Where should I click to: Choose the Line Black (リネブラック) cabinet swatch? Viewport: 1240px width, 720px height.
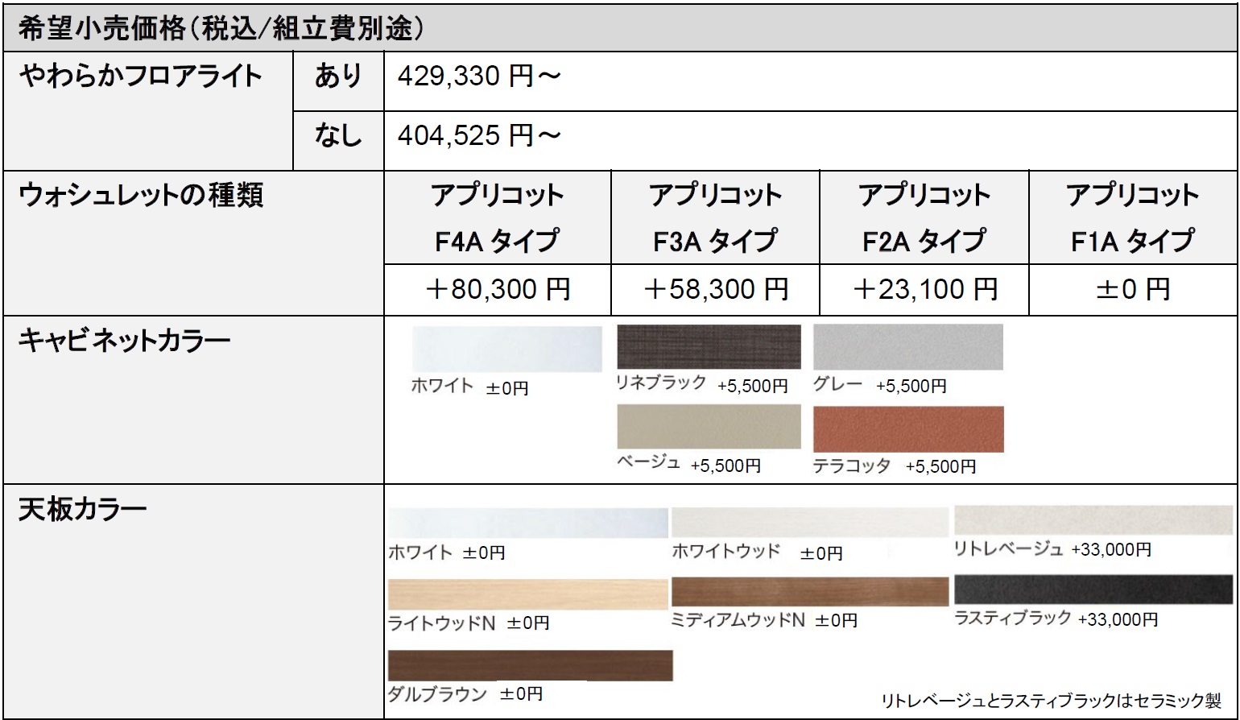[x=709, y=346]
